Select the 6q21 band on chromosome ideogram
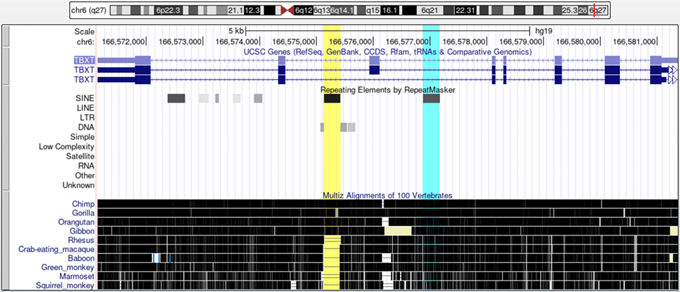 pos(428,11)
